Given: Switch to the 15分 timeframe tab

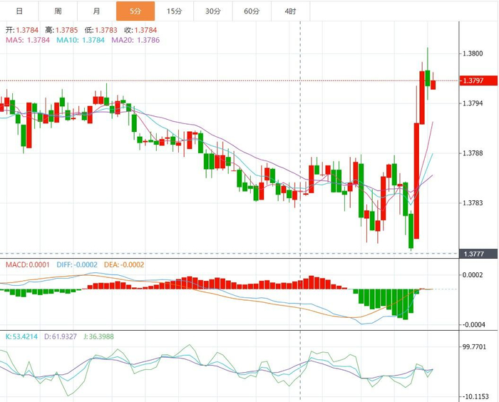Looking at the screenshot, I should [x=175, y=11].
